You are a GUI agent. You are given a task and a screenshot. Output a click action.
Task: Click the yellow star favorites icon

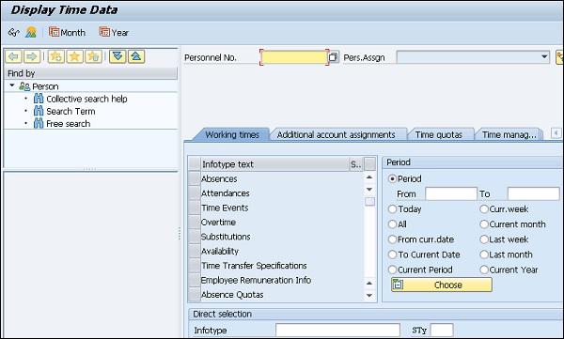point(74,56)
